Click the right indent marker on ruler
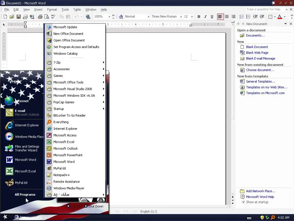 pos(191,25)
